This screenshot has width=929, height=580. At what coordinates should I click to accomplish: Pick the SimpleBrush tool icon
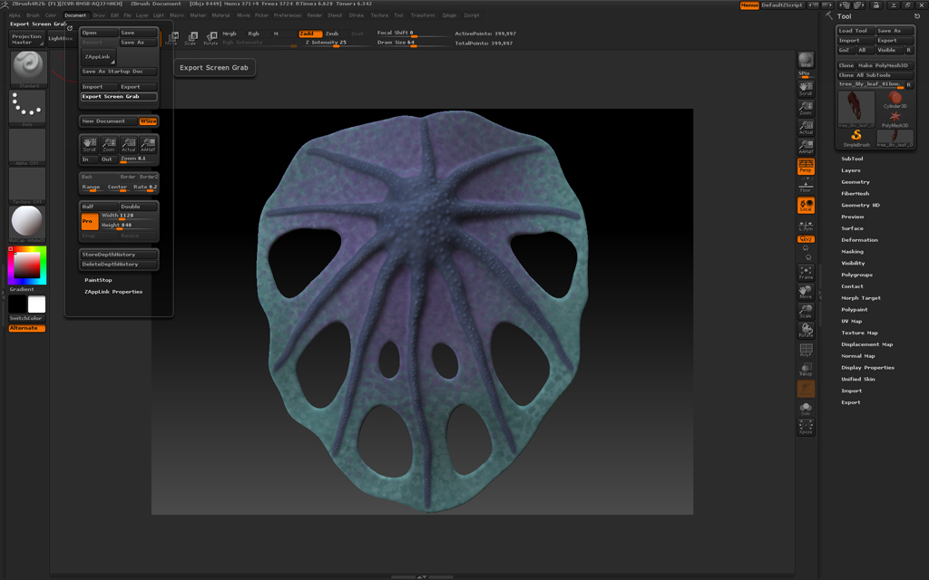856,137
